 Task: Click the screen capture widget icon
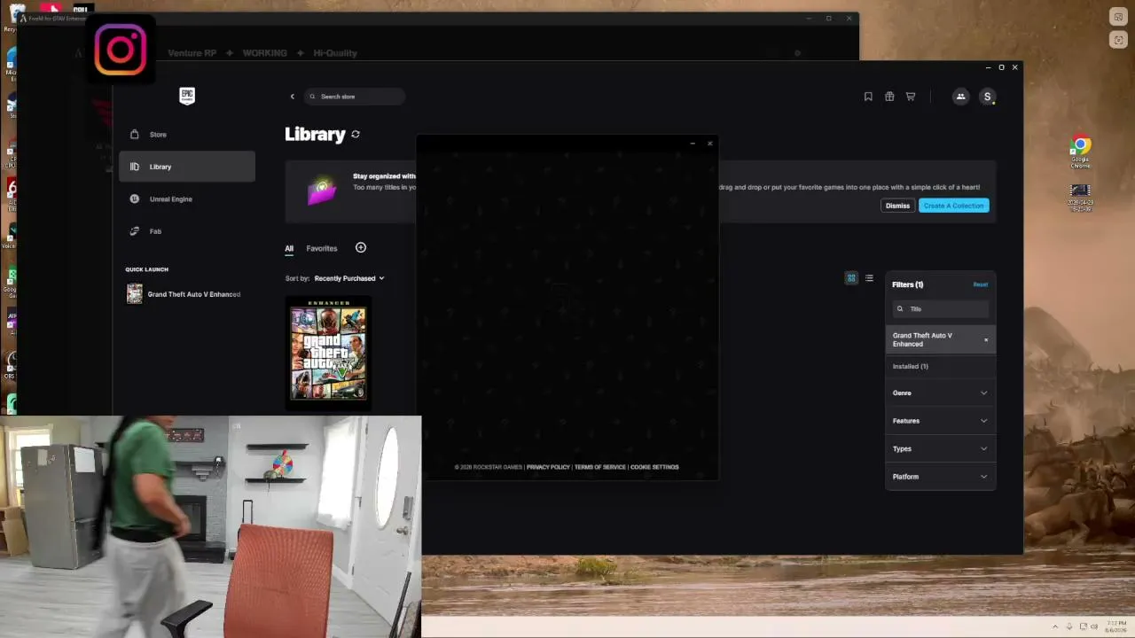(x=1118, y=41)
